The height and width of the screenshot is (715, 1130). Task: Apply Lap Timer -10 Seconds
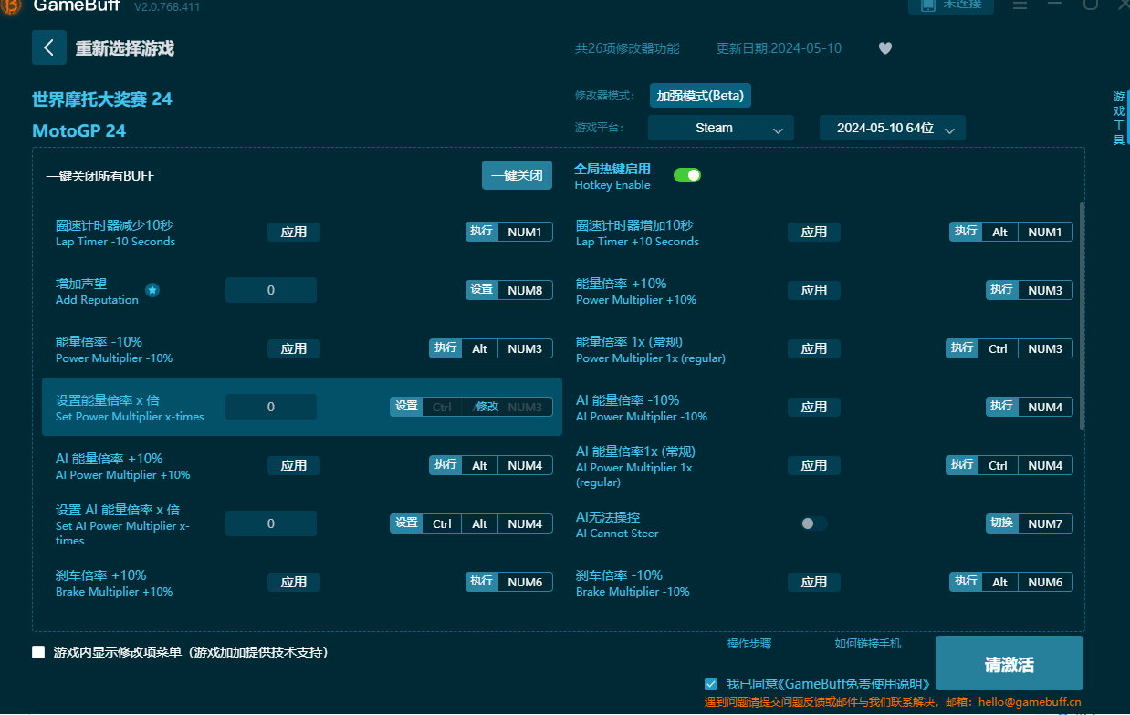[x=294, y=232]
